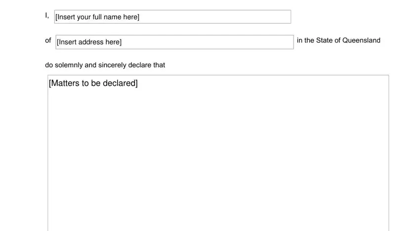Click the 'in the State of Queensland' text
The image size is (420, 231).
pyautogui.click(x=338, y=40)
